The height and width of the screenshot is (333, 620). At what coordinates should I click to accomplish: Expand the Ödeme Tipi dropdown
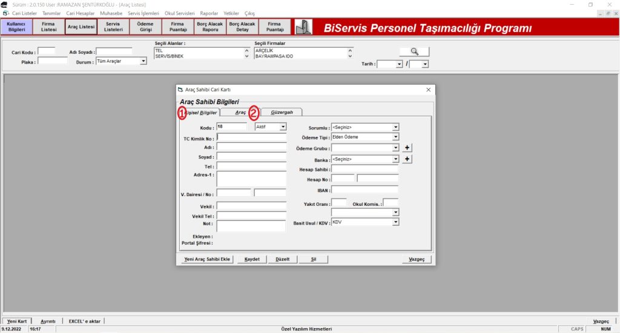click(x=395, y=137)
